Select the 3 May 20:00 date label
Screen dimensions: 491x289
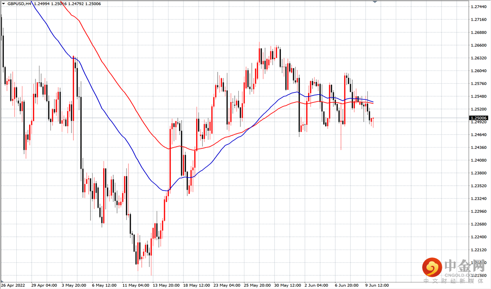pos(74,285)
